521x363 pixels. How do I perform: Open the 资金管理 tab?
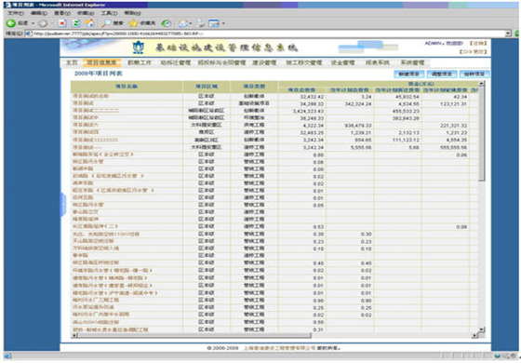343,62
